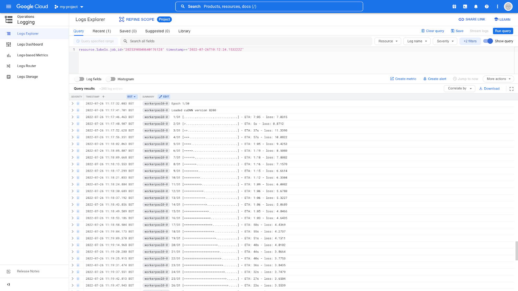518x291 pixels.
Task: Collapse the left navigation panel
Action: coord(9,285)
